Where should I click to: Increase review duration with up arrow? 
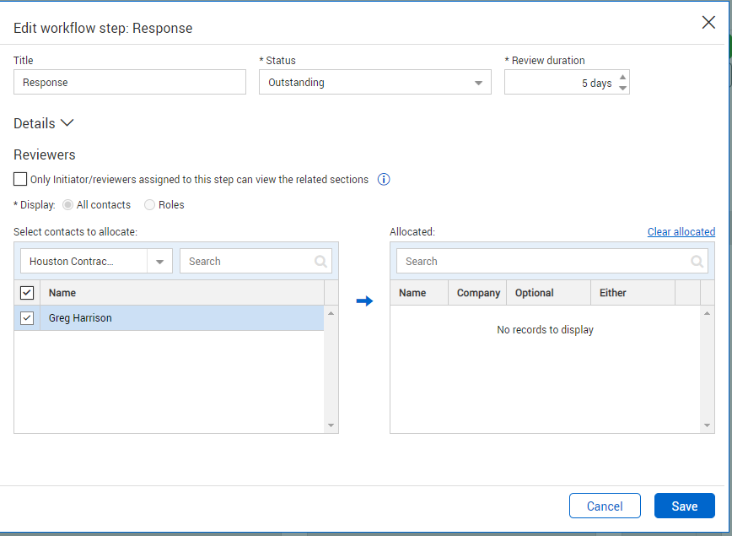point(623,78)
